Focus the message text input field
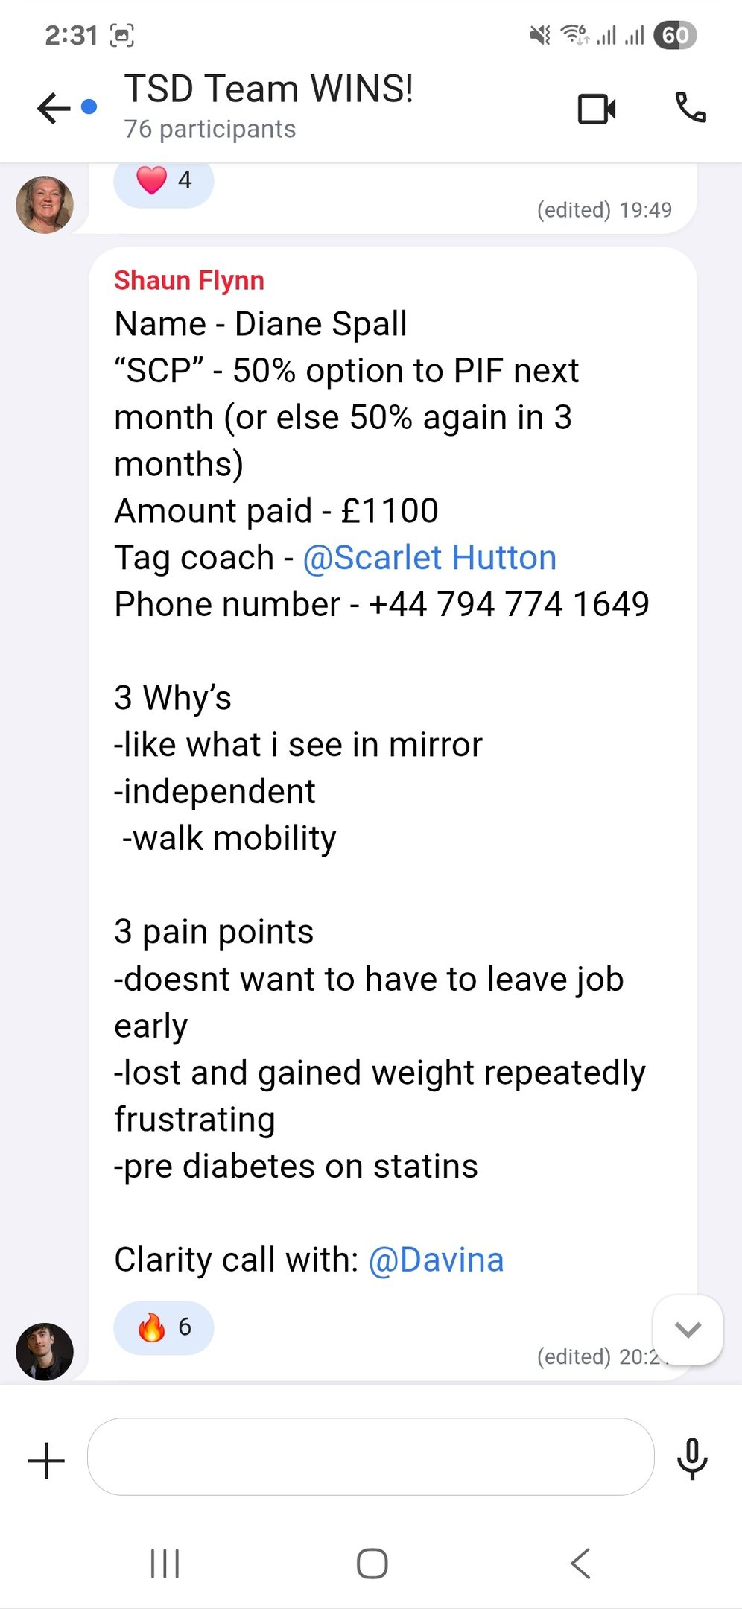Image resolution: width=742 pixels, height=1609 pixels. 371,1456
